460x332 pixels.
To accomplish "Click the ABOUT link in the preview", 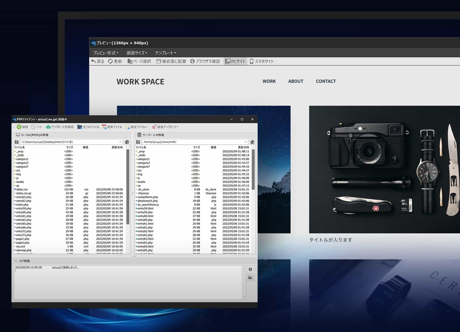I will point(296,81).
